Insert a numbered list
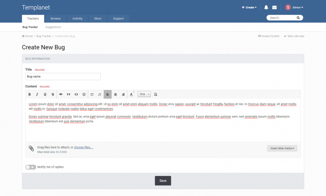Screen dimensions: 326x196 click(100, 95)
